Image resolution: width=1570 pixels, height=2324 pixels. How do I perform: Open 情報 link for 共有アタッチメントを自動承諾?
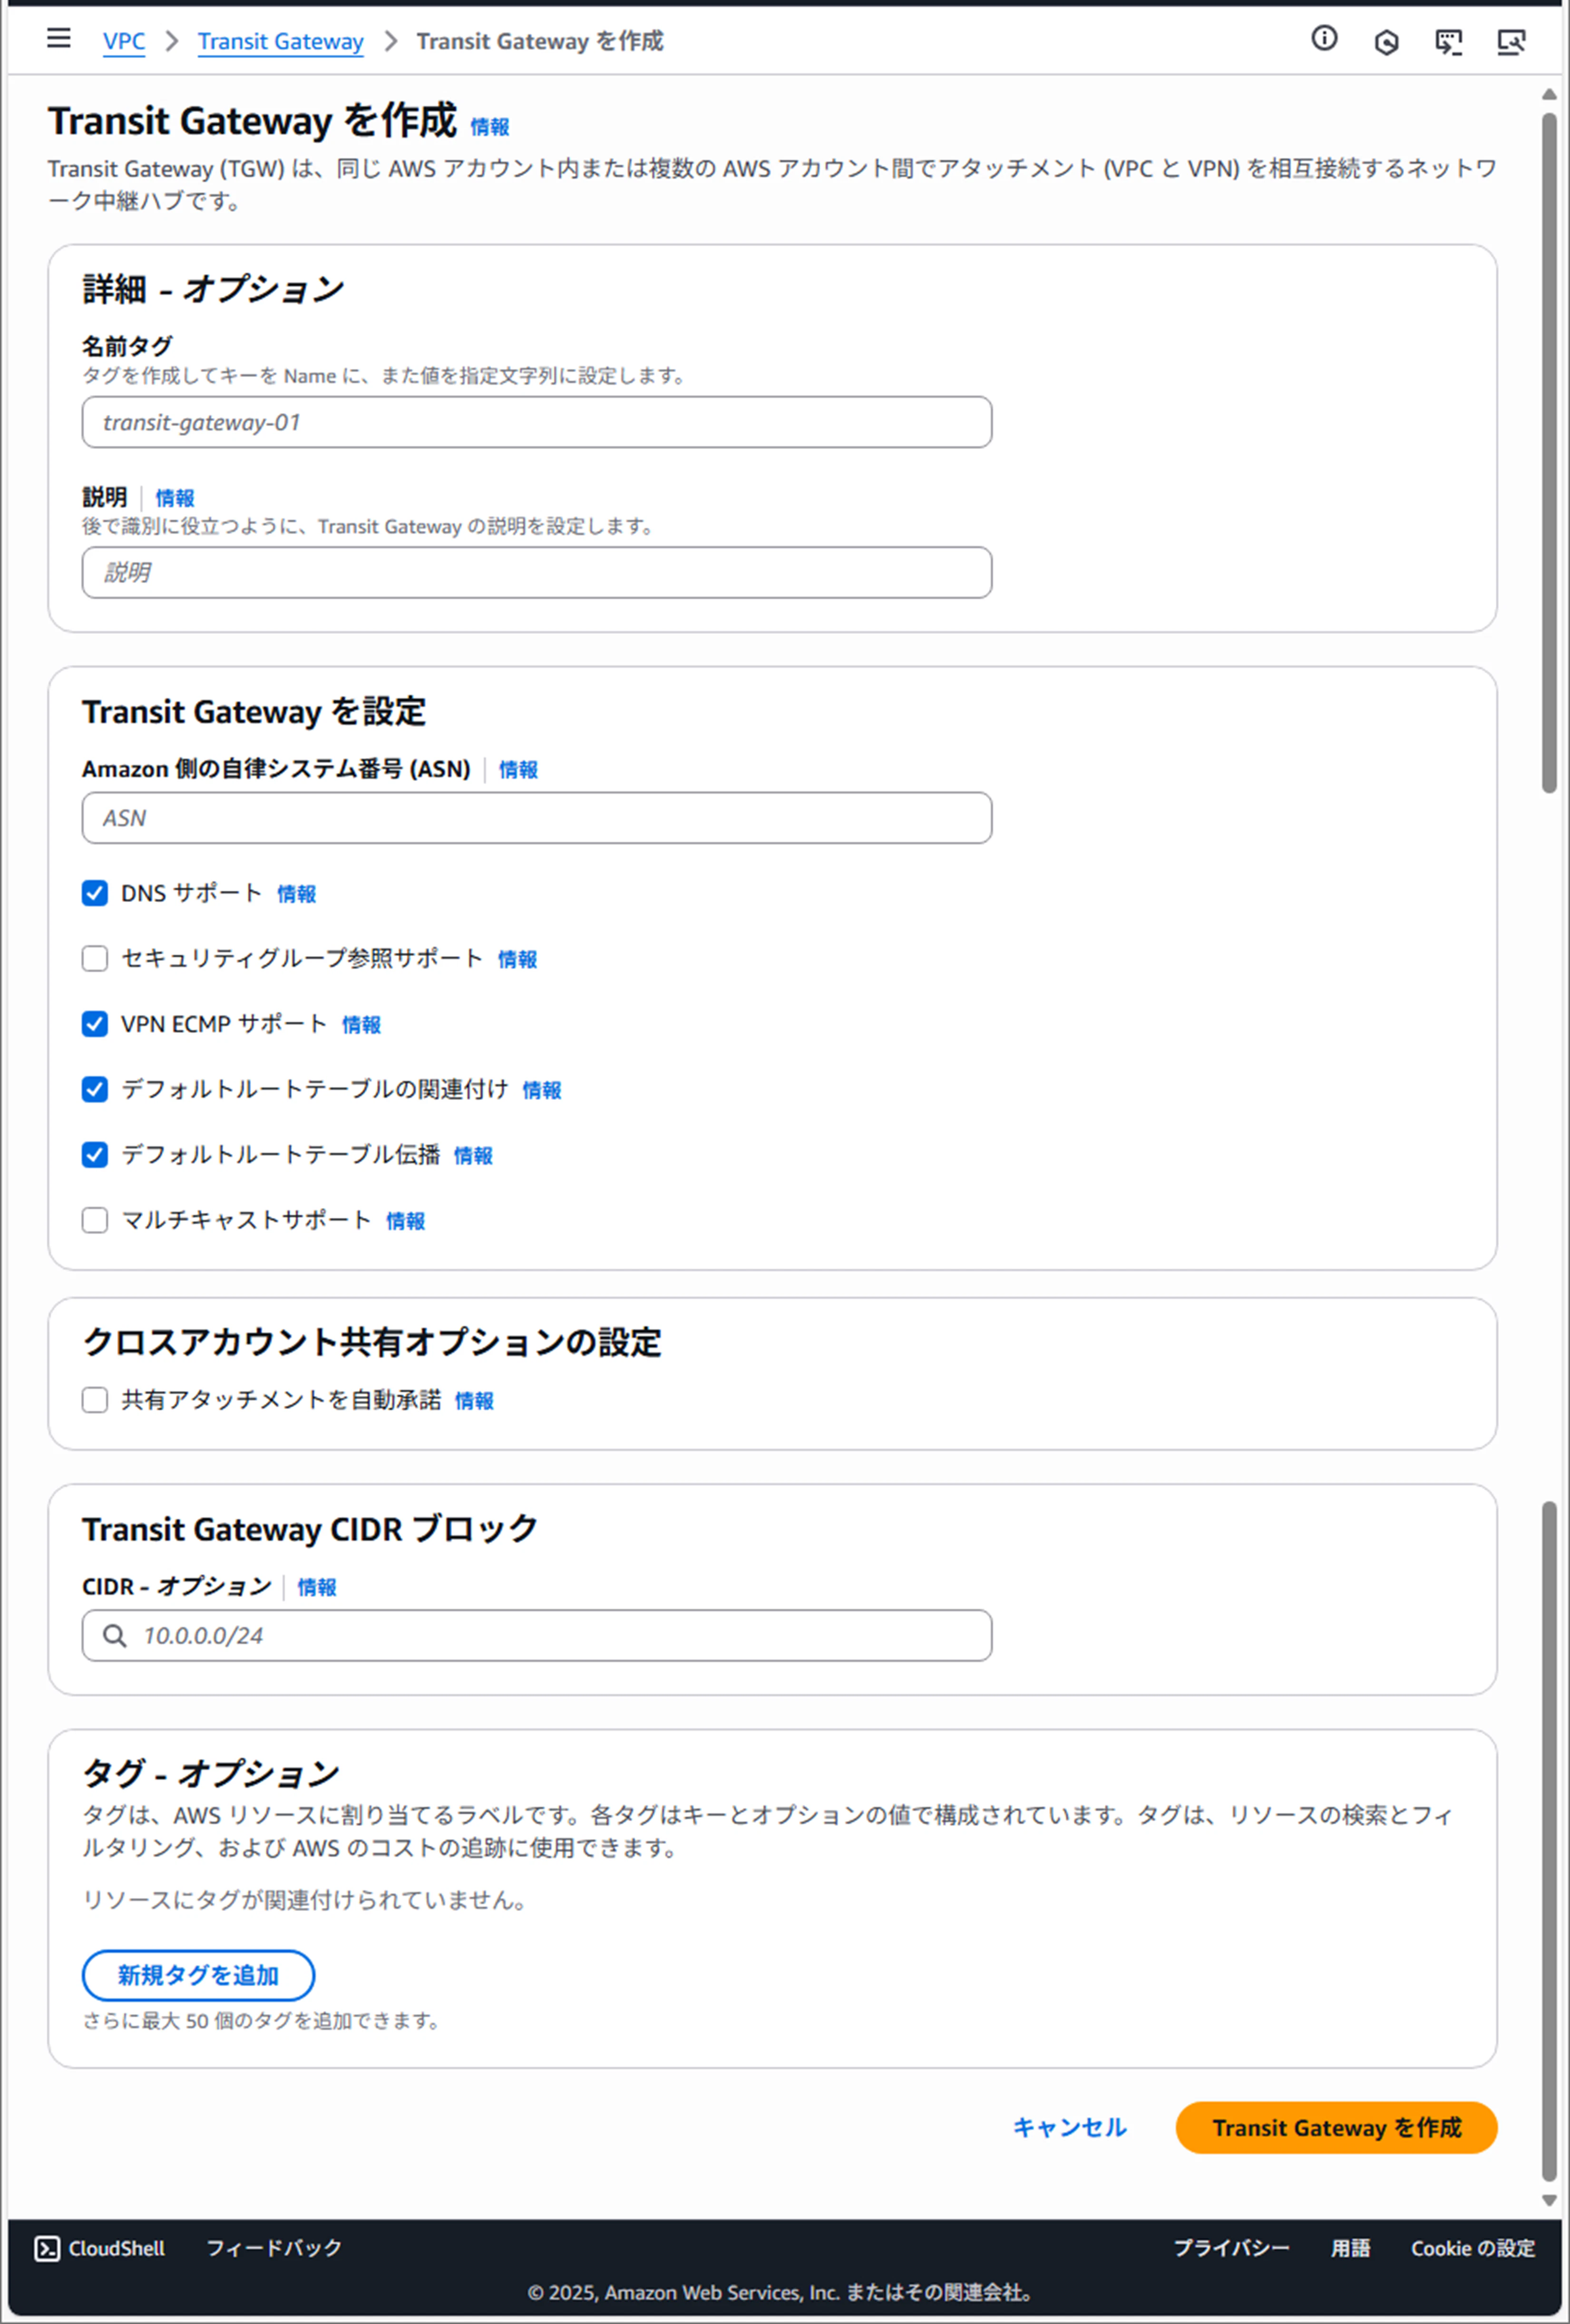(x=474, y=1401)
